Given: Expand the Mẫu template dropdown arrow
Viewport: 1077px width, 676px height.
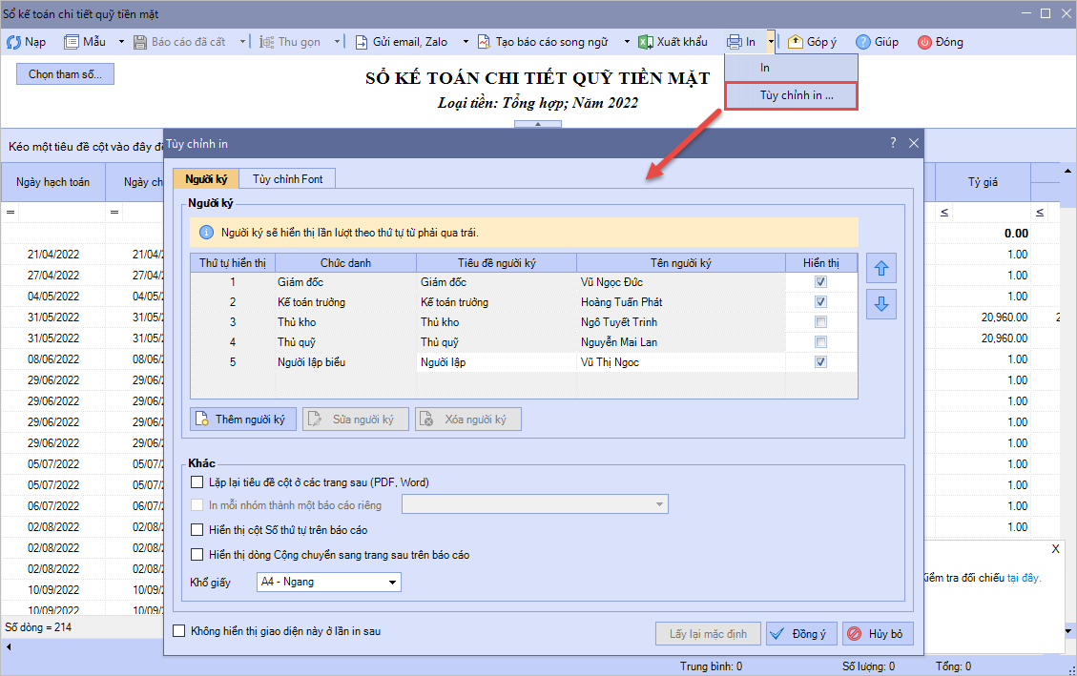Looking at the screenshot, I should [x=121, y=42].
